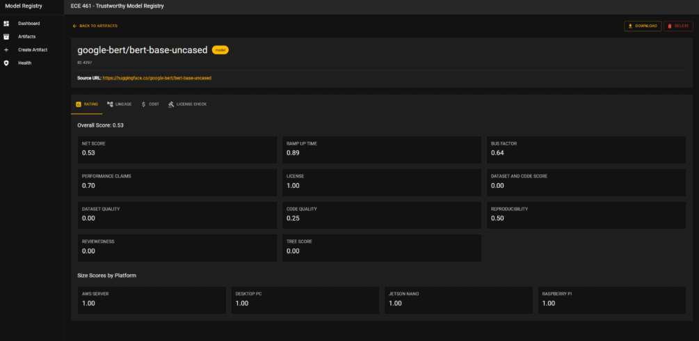Click the Download button
The height and width of the screenshot is (341, 699).
coord(643,26)
